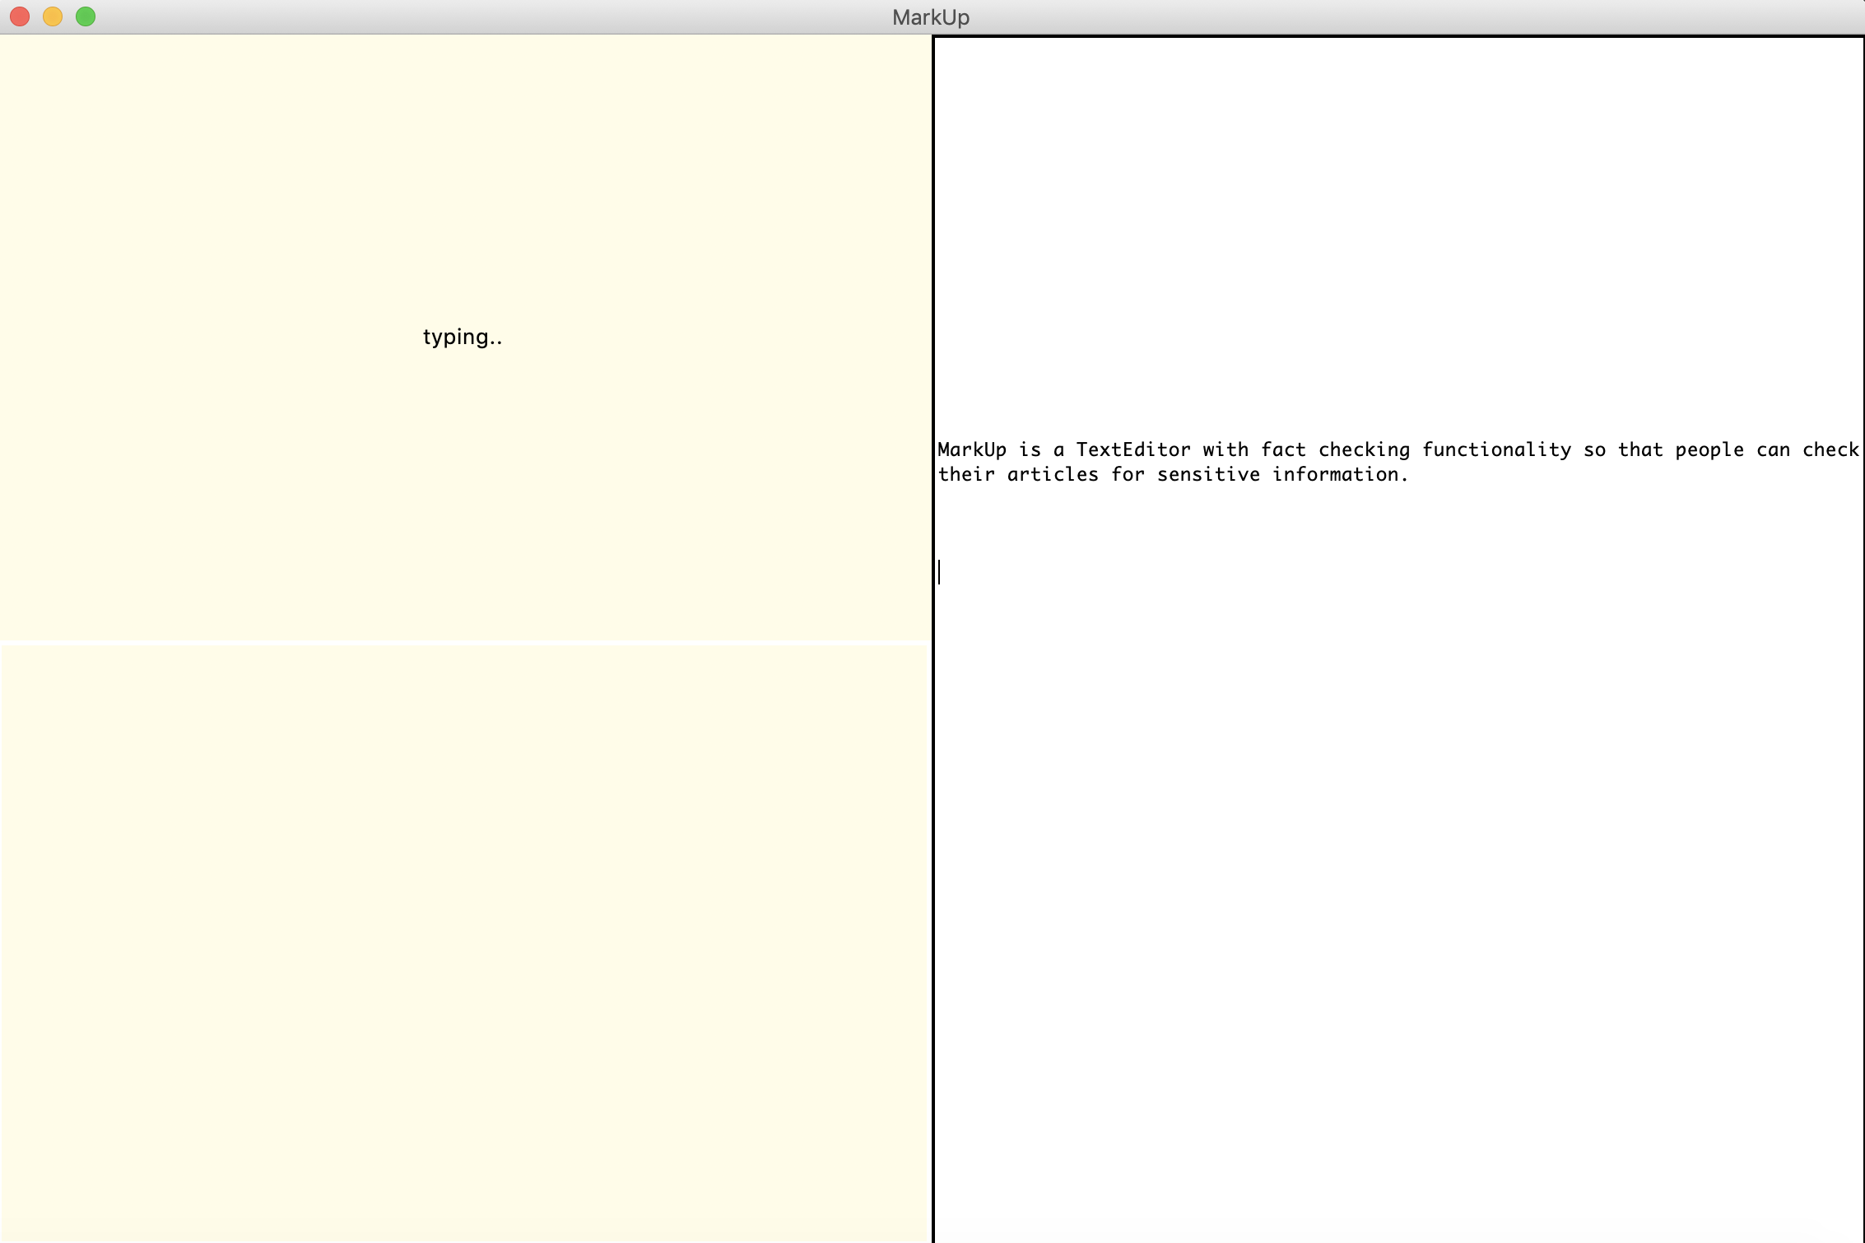The width and height of the screenshot is (1865, 1243).
Task: Click the word "check" at line end
Action: 1830,449
